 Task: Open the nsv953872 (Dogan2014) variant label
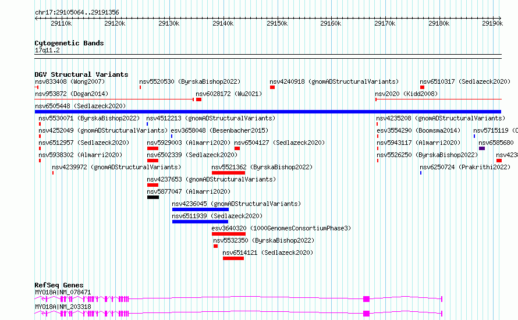click(72, 94)
